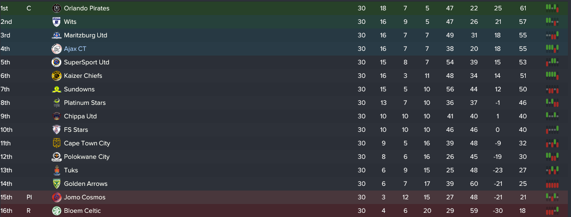Screen dimensions: 571x217
Task: Click the Wits club badge icon
Action: [57, 22]
